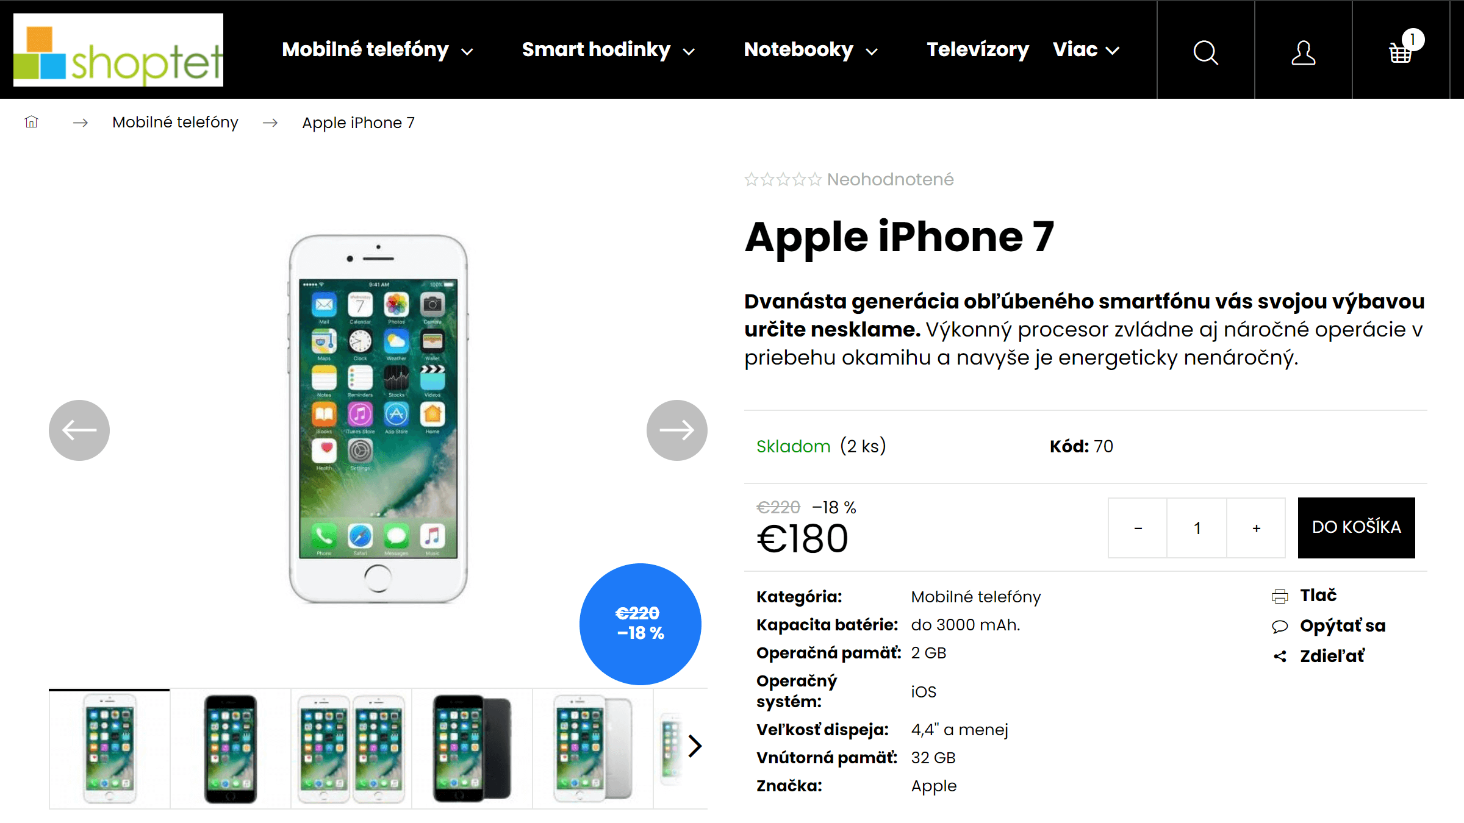
Task: Open the shopping cart basket icon
Action: [x=1401, y=51]
